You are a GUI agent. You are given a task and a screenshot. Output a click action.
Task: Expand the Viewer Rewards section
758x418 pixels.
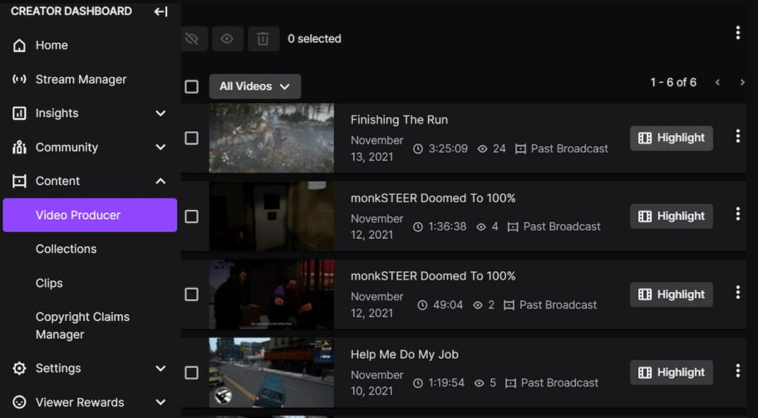click(x=90, y=402)
